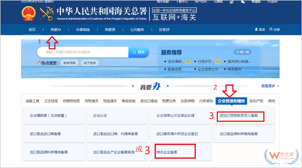
Task: Click the WeChat icon in top bar
Action: [x=242, y=2]
